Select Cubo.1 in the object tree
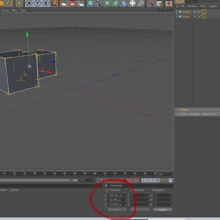Screen dimensions: 220x220 click(187, 12)
